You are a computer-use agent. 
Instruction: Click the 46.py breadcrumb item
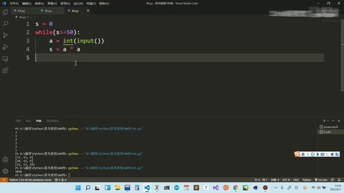[x=23, y=17]
